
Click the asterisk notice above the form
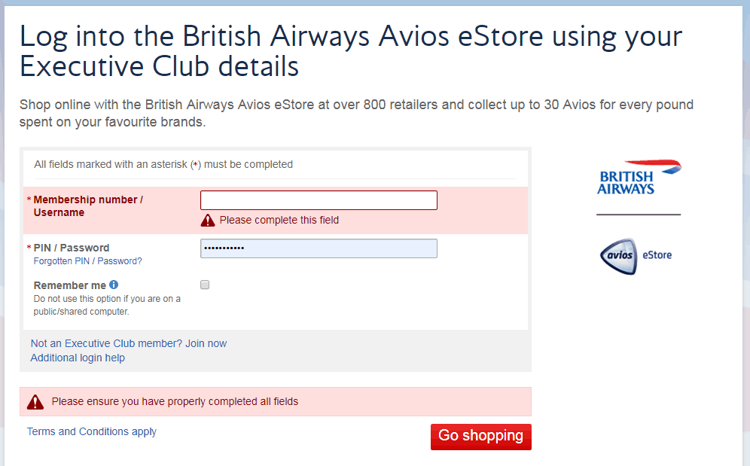coord(163,163)
